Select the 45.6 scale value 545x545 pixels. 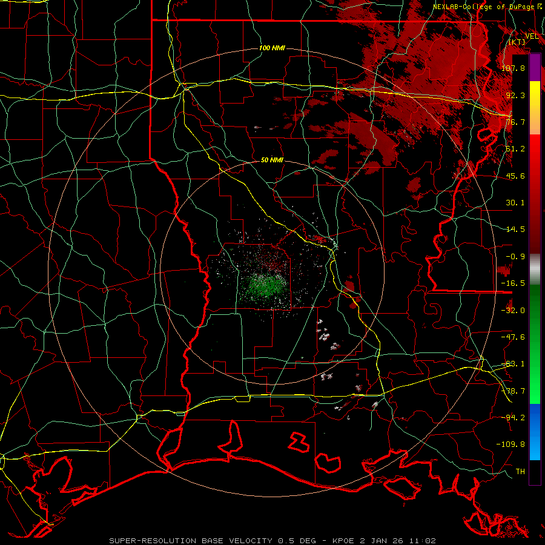point(515,176)
